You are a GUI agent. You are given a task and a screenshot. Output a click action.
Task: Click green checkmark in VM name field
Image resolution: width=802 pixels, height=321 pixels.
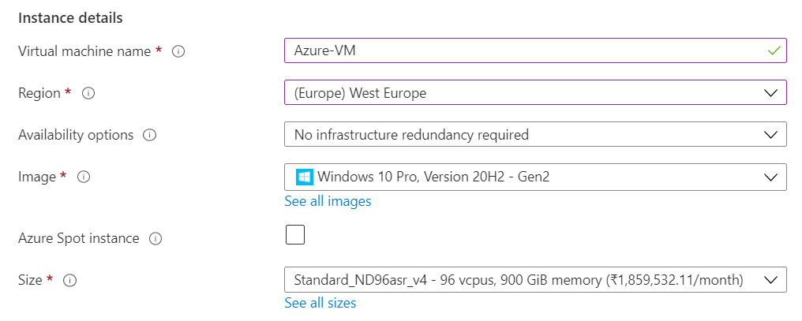774,51
